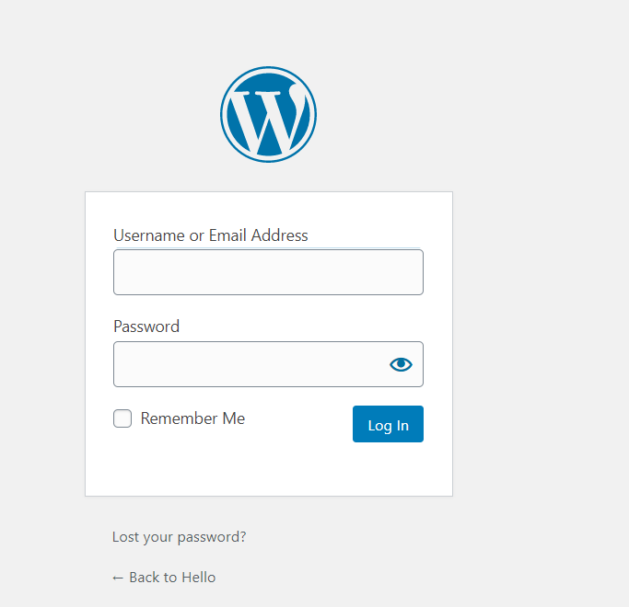Viewport: 629px width, 607px height.
Task: Click the Password label above the field
Action: [146, 326]
